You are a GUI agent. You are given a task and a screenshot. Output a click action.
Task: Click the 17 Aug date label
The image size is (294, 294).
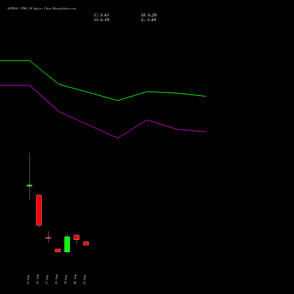pyautogui.click(x=47, y=280)
